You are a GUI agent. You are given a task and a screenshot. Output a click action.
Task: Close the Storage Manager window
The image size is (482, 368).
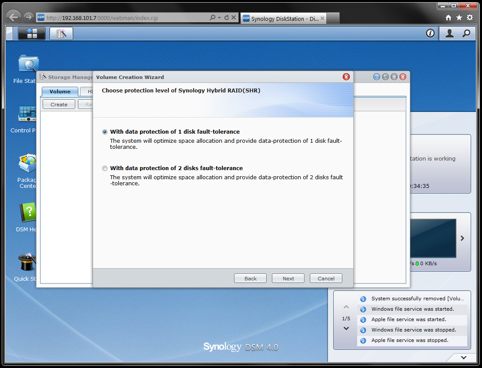pyautogui.click(x=403, y=77)
